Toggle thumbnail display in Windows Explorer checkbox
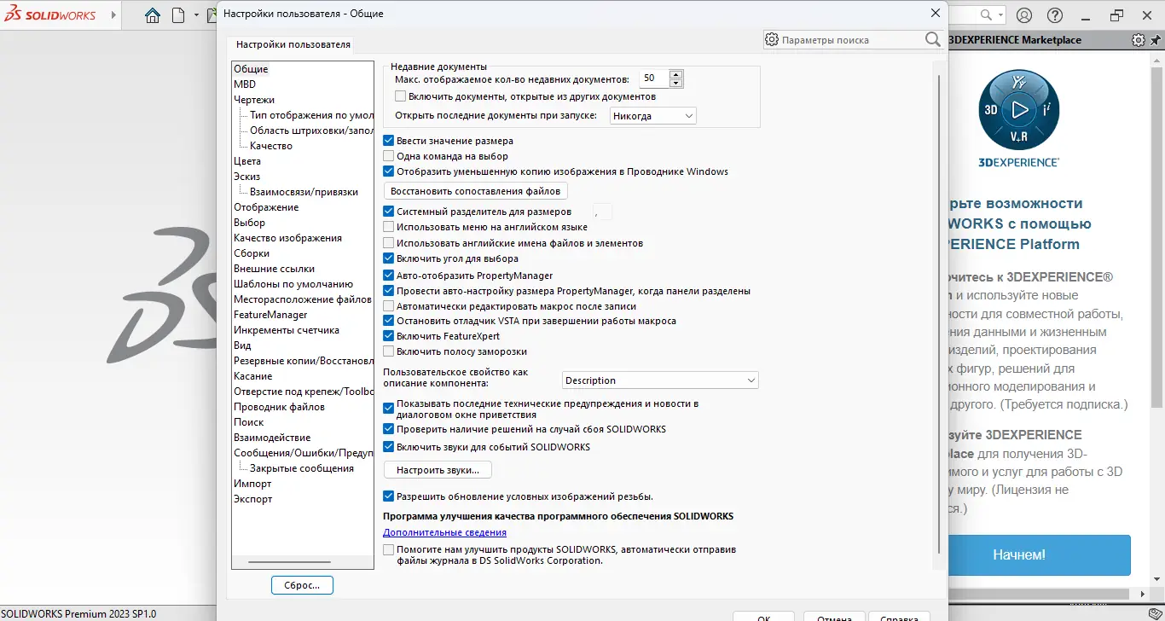This screenshot has width=1165, height=621. tap(389, 171)
